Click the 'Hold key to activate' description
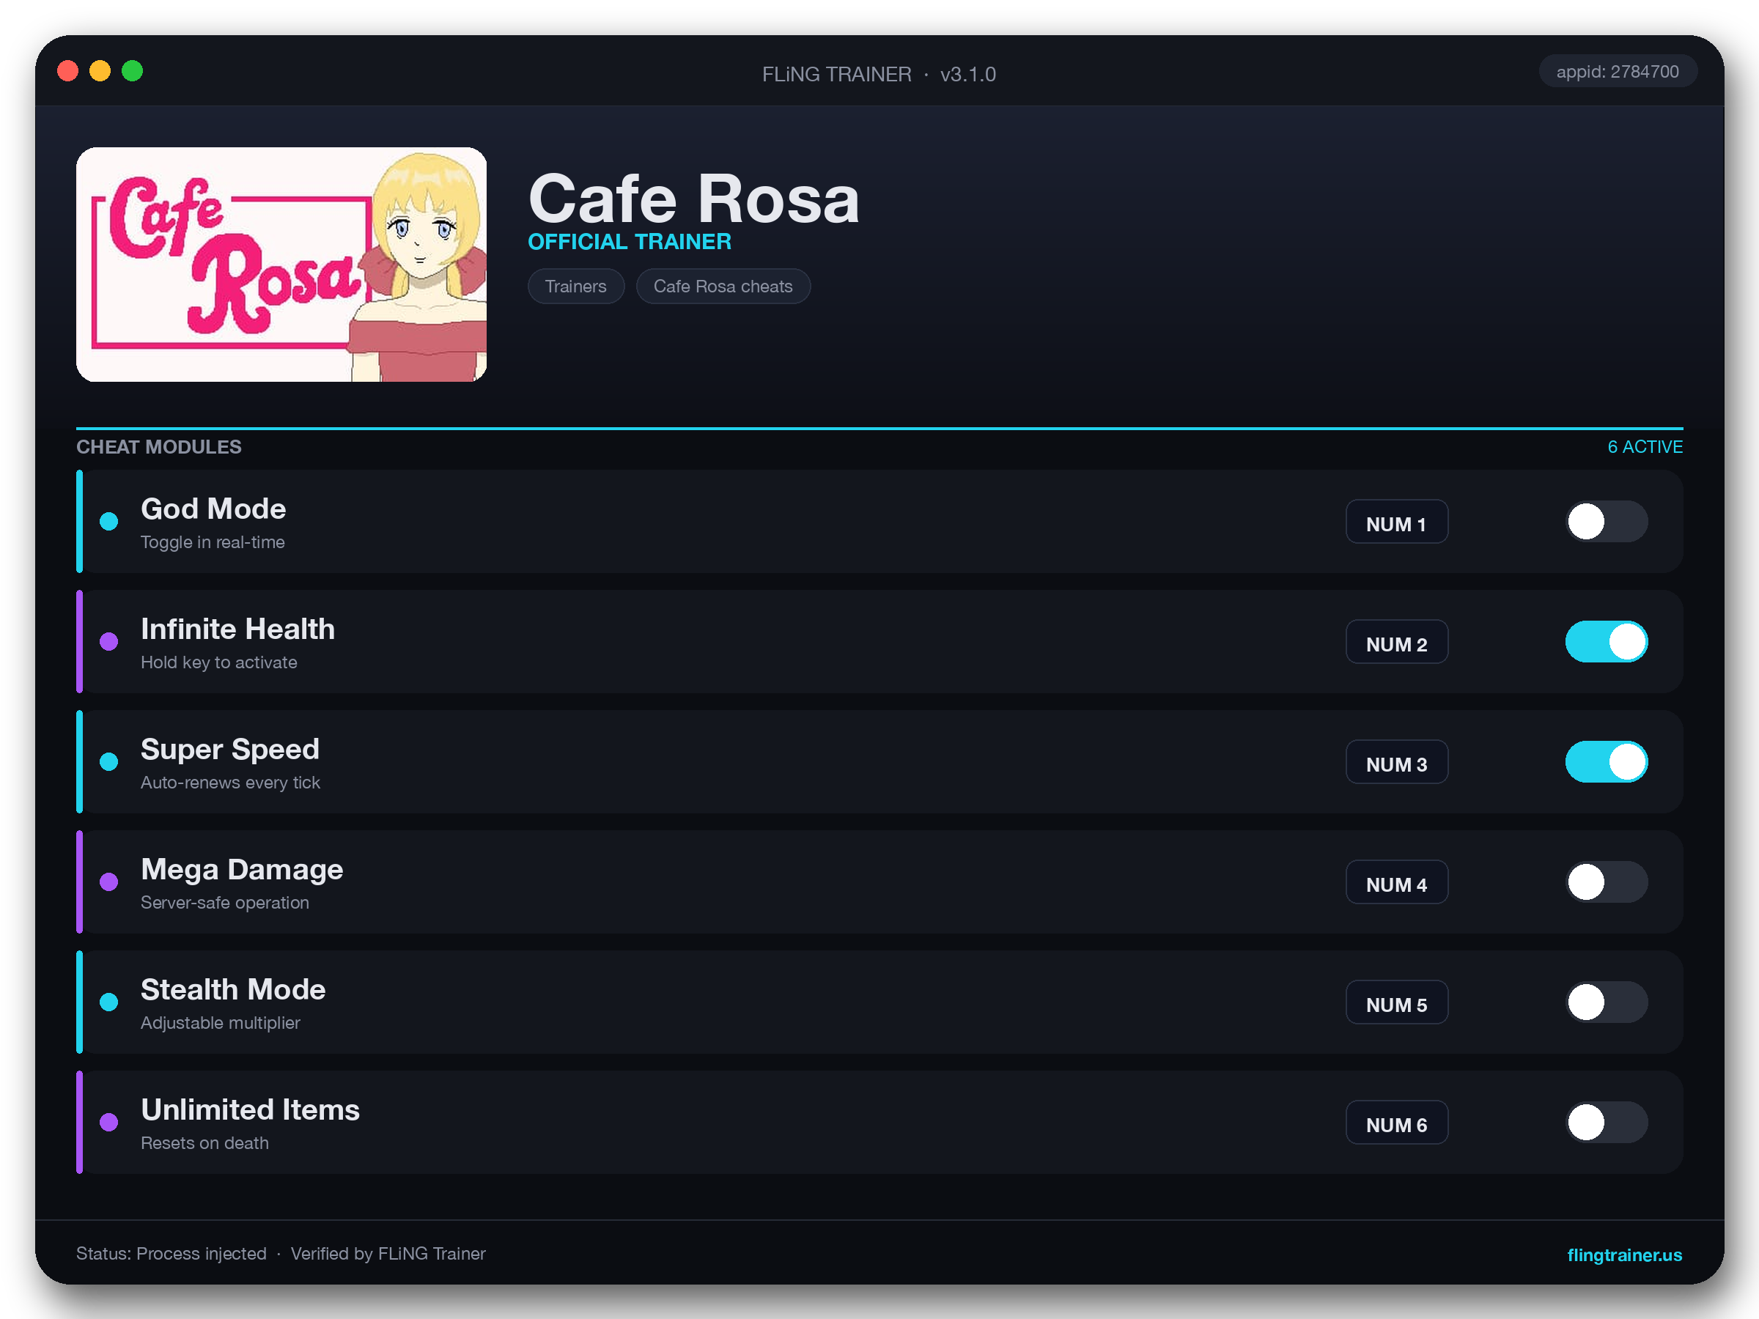This screenshot has width=1759, height=1319. 218,662
